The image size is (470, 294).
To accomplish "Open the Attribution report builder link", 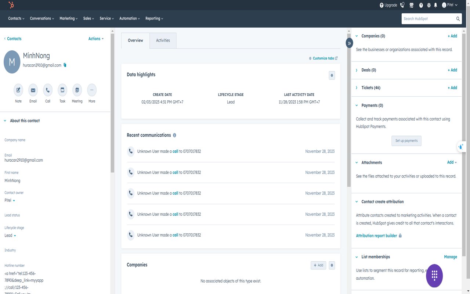I will point(376,236).
